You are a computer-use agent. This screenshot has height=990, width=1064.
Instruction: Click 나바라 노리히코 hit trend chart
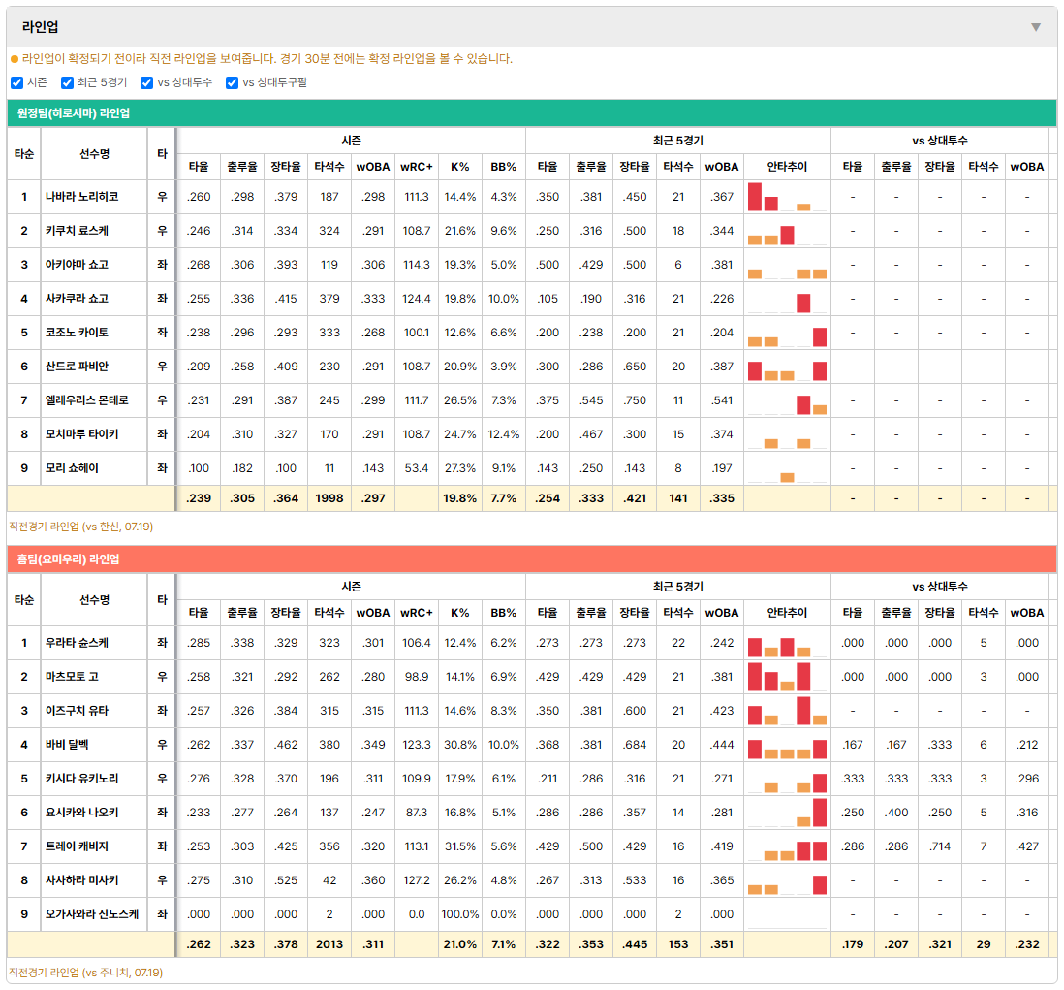tap(787, 197)
